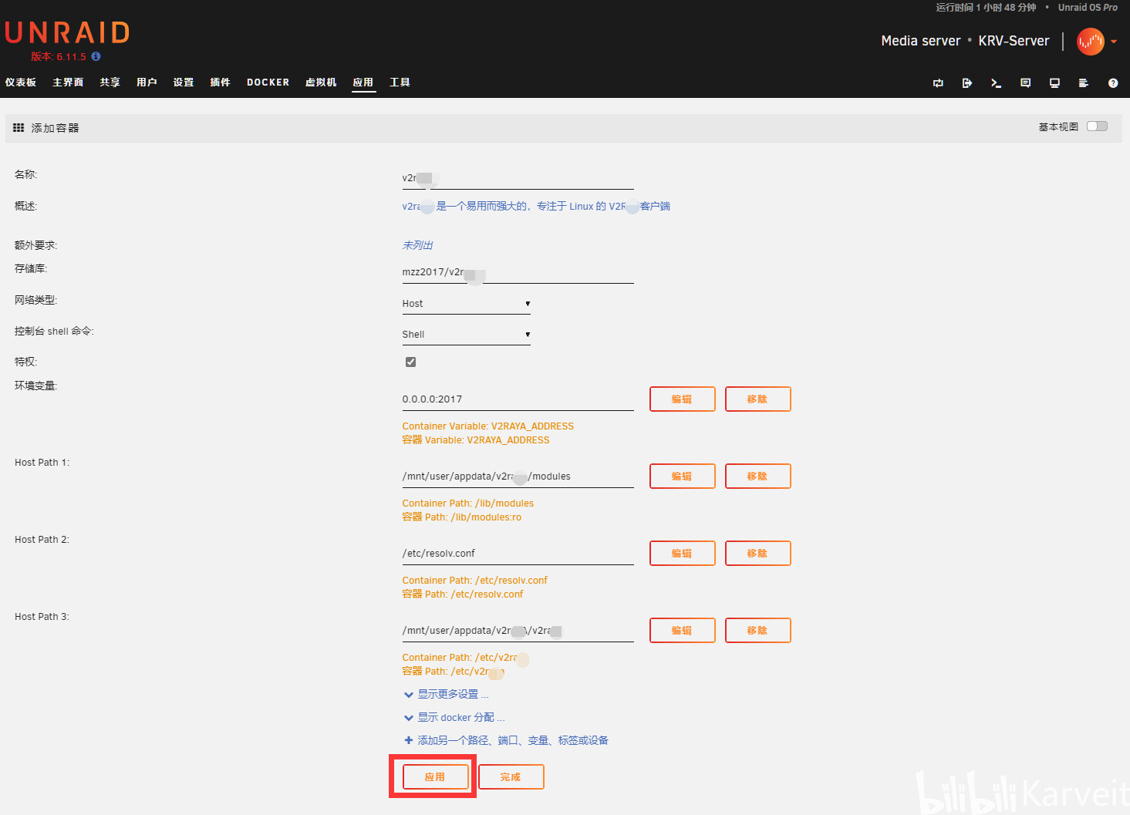Click Container Path: /lib/modules text
Image resolution: width=1130 pixels, height=815 pixels.
[467, 503]
